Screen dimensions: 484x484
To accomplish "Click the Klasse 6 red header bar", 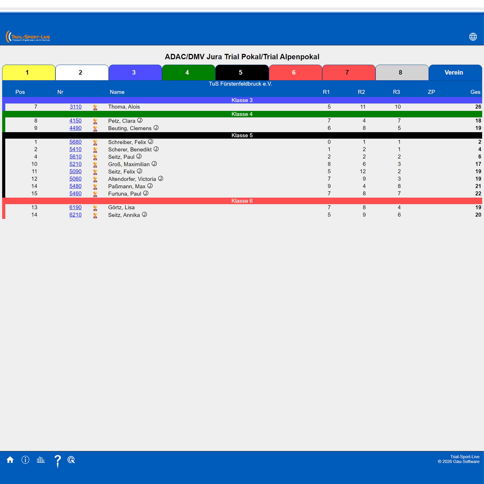I will (x=242, y=201).
